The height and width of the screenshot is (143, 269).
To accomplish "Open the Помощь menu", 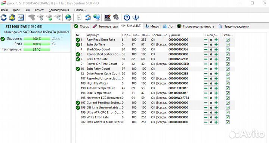I will [80, 10].
